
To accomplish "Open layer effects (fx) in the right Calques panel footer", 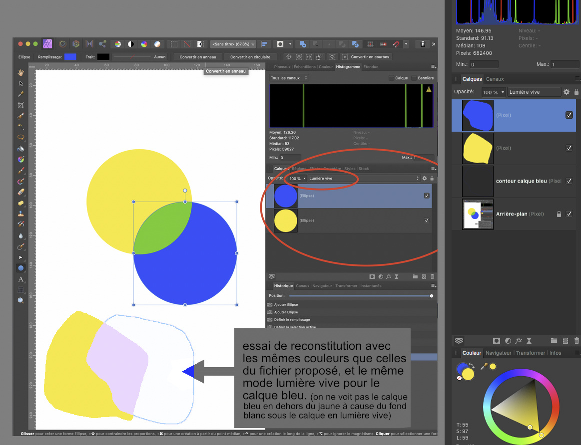I will pos(519,341).
